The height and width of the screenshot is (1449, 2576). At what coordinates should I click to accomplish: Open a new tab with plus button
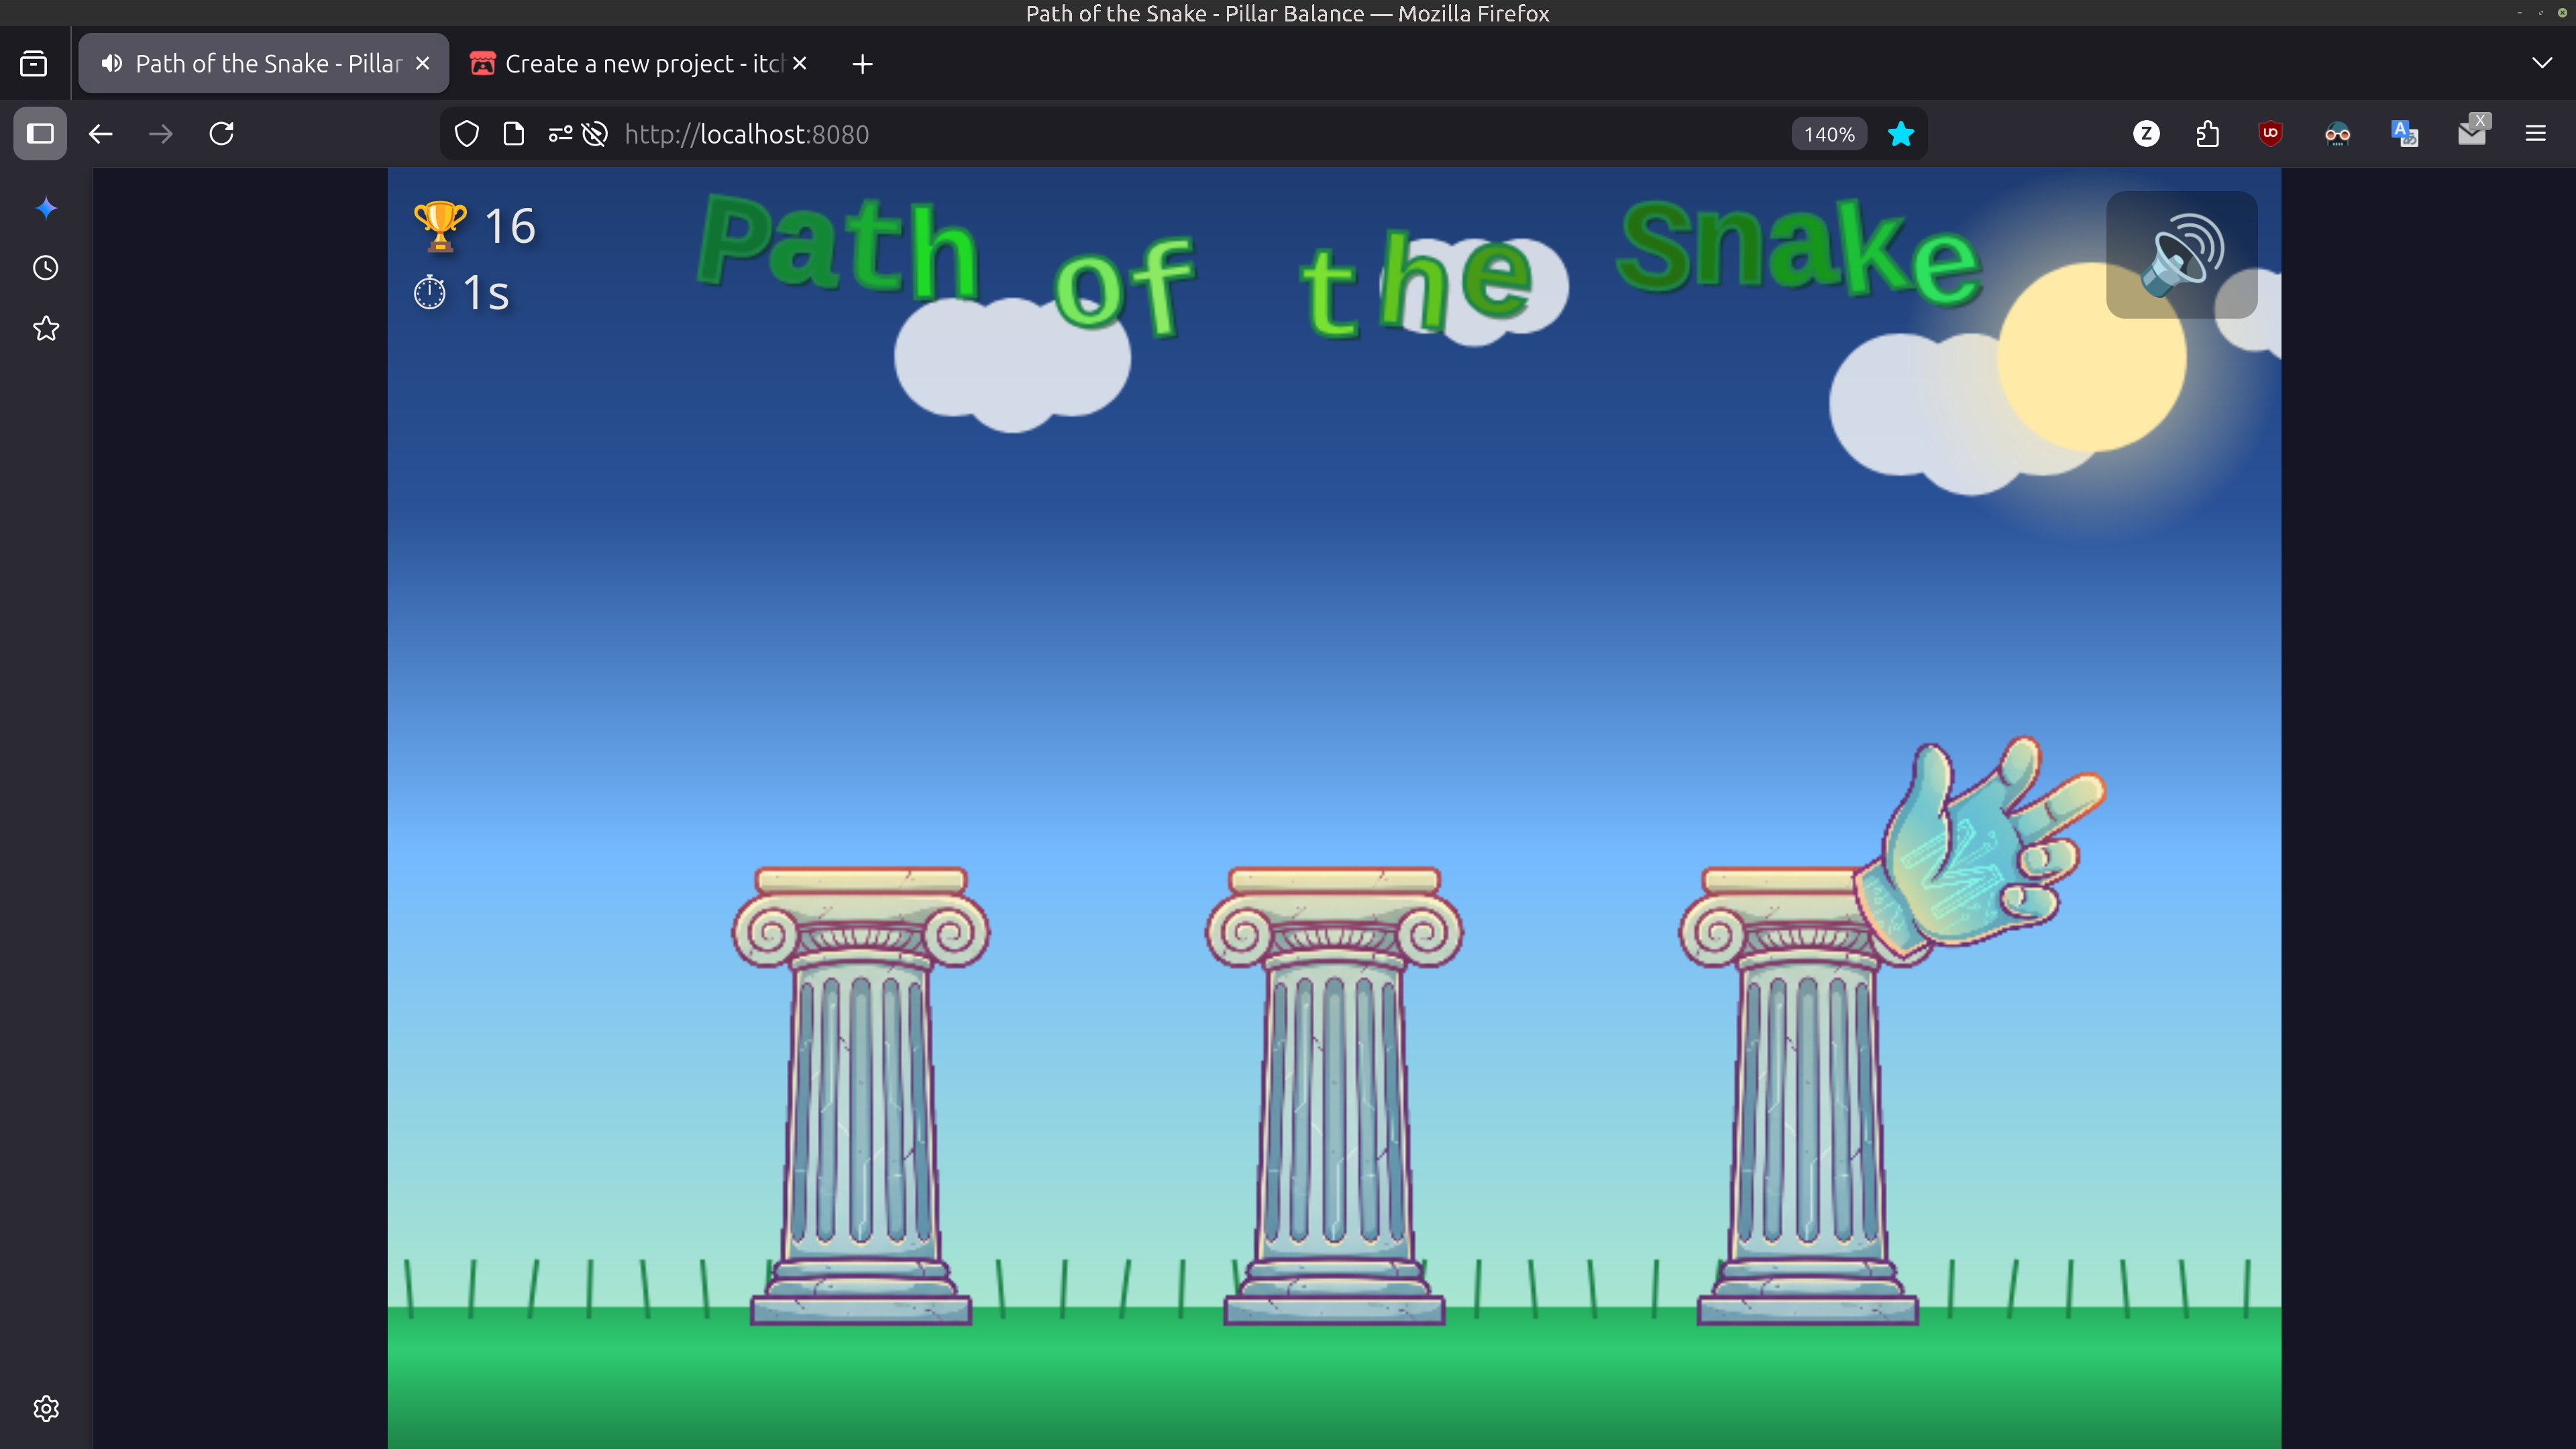coord(862,64)
